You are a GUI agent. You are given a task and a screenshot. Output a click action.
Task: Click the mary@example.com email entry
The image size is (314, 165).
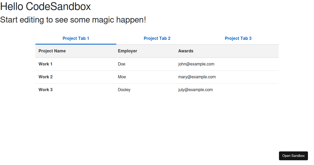click(197, 77)
